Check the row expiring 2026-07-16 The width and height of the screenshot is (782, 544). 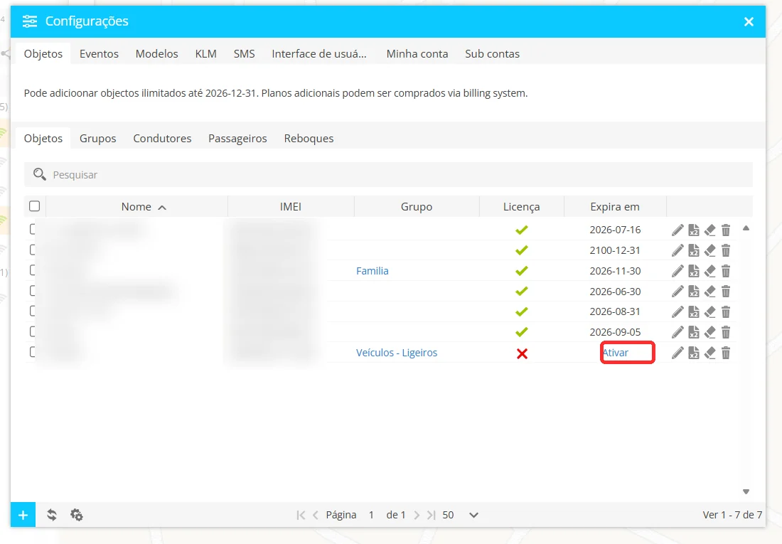[33, 230]
